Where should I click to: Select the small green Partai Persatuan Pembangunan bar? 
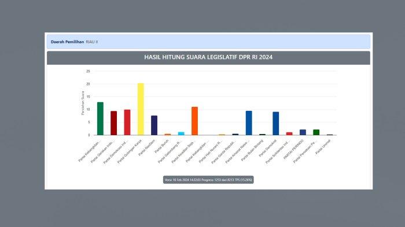316,132
